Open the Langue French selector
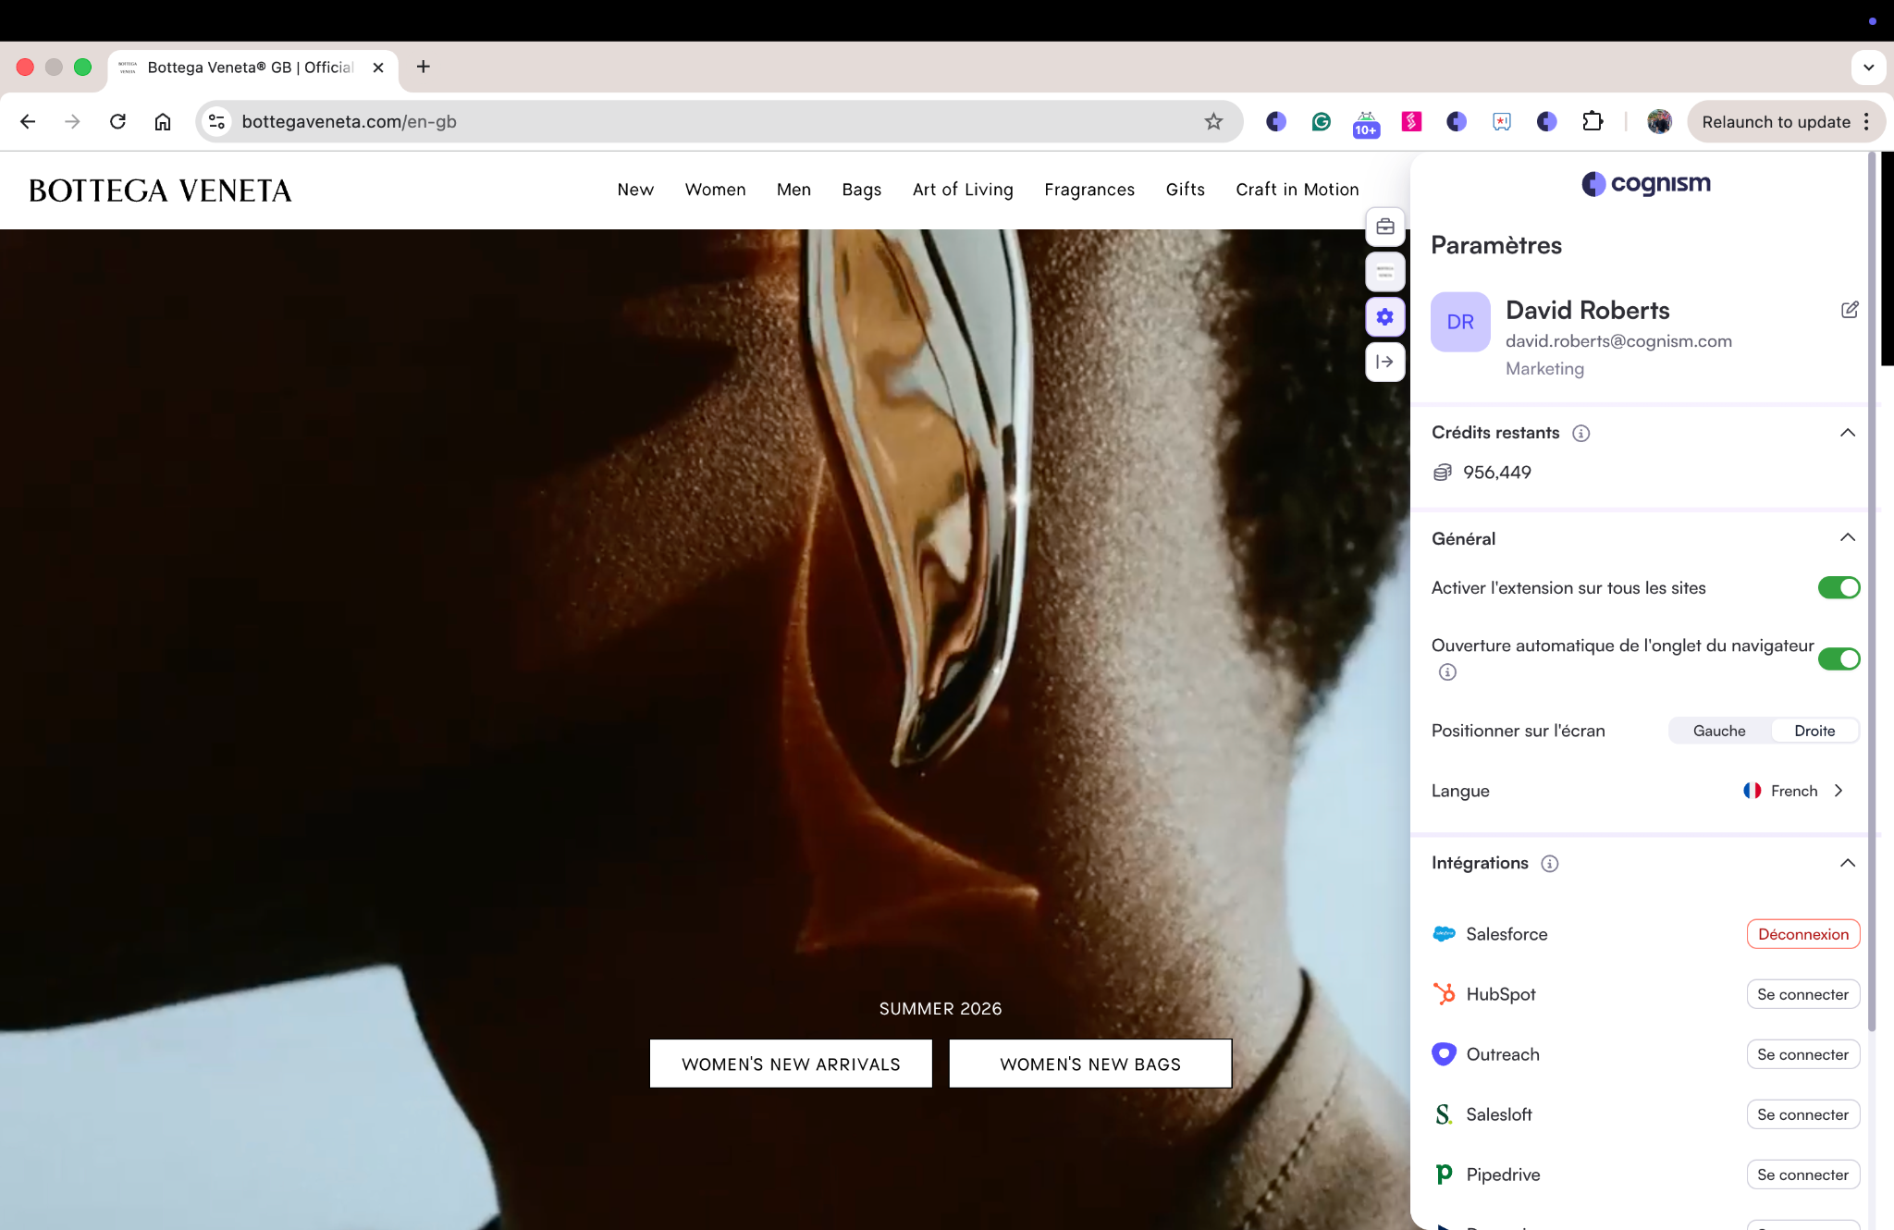This screenshot has width=1894, height=1230. click(1794, 791)
